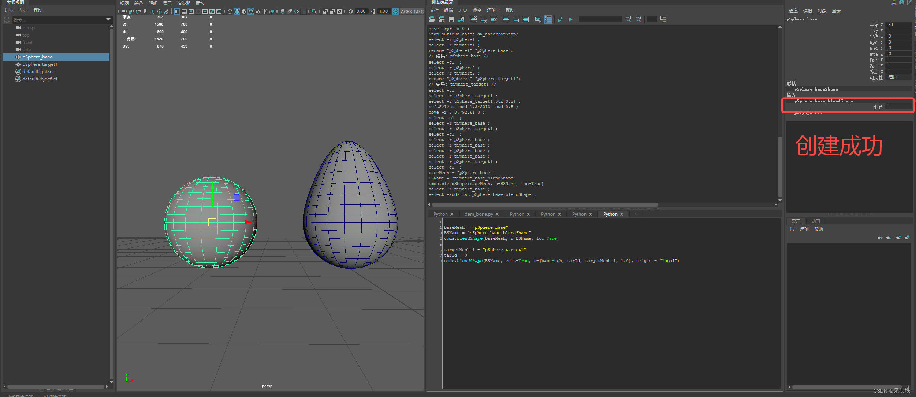Screen dimensions: 916x397
Task: Click the Script Editor search input field
Action: (600, 19)
